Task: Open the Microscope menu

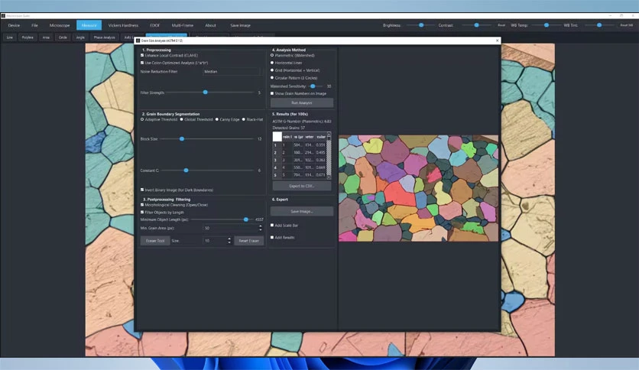Action: pyautogui.click(x=60, y=25)
